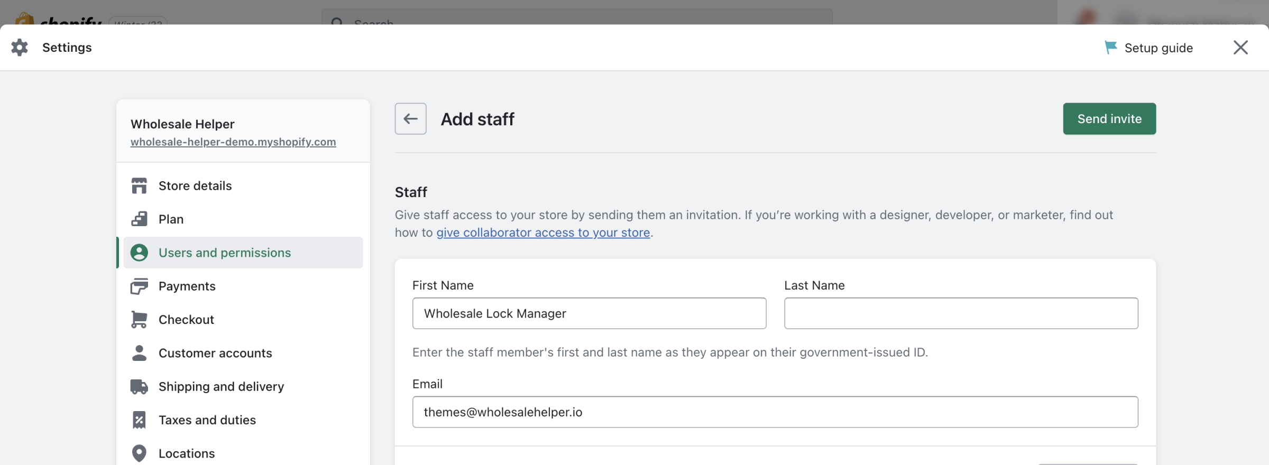The image size is (1269, 465).
Task: Click the Staff section heading
Action: pyautogui.click(x=411, y=192)
